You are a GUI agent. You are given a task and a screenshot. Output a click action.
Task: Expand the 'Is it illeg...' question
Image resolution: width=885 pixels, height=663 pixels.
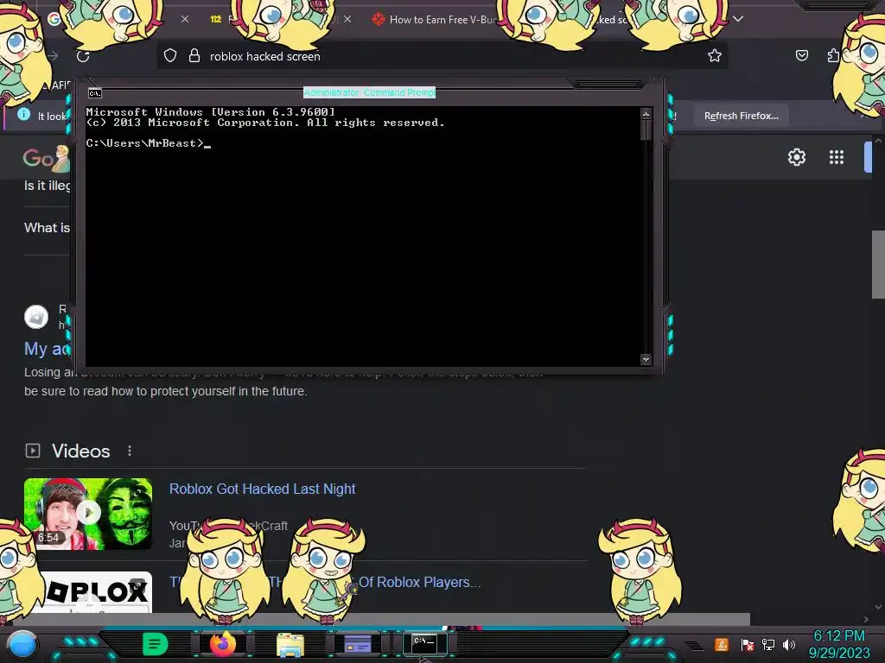point(47,186)
